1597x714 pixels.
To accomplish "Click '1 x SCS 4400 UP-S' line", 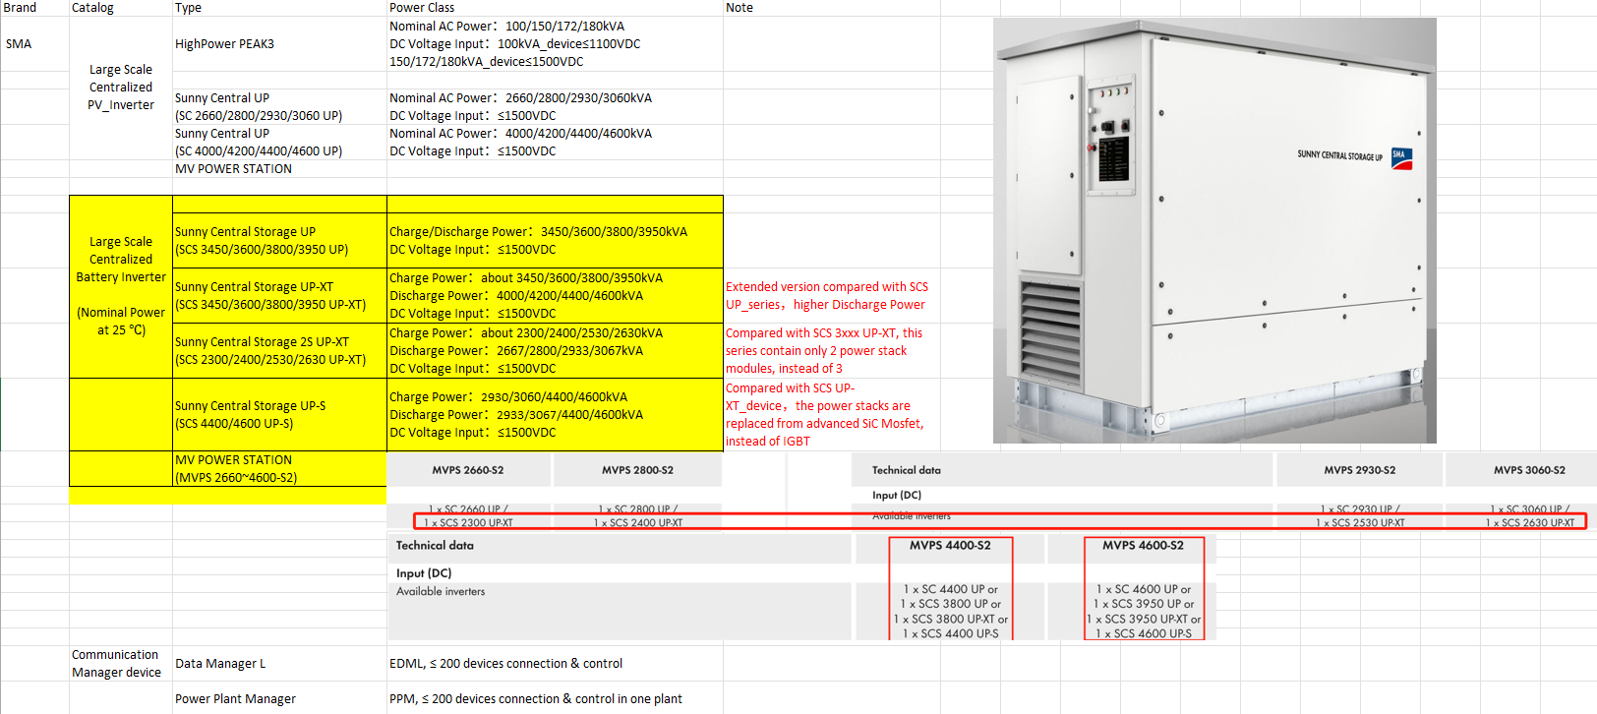I will click(951, 633).
